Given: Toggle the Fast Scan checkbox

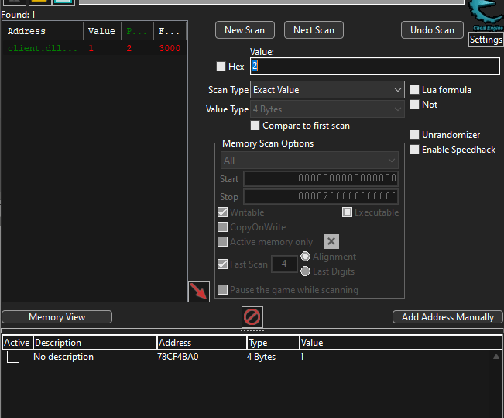Looking at the screenshot, I should tap(222, 264).
